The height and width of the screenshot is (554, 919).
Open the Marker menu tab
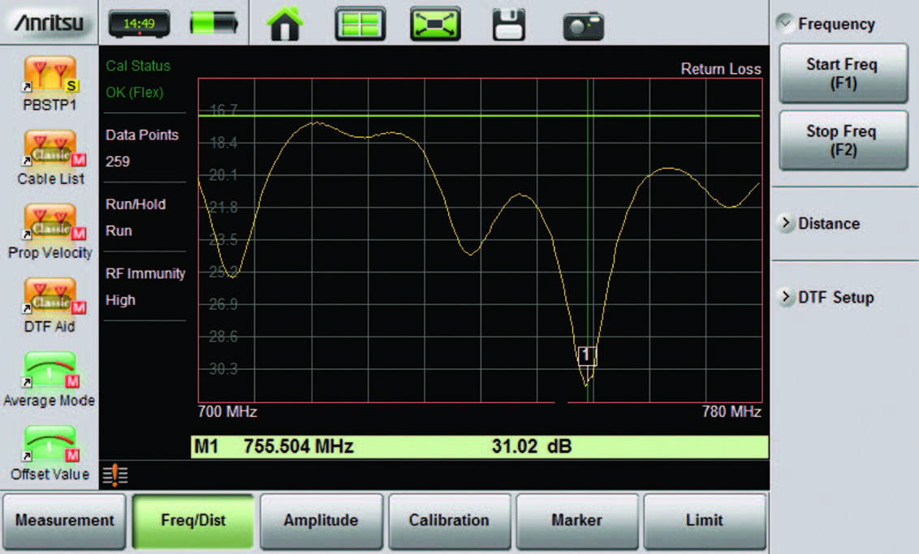(577, 521)
